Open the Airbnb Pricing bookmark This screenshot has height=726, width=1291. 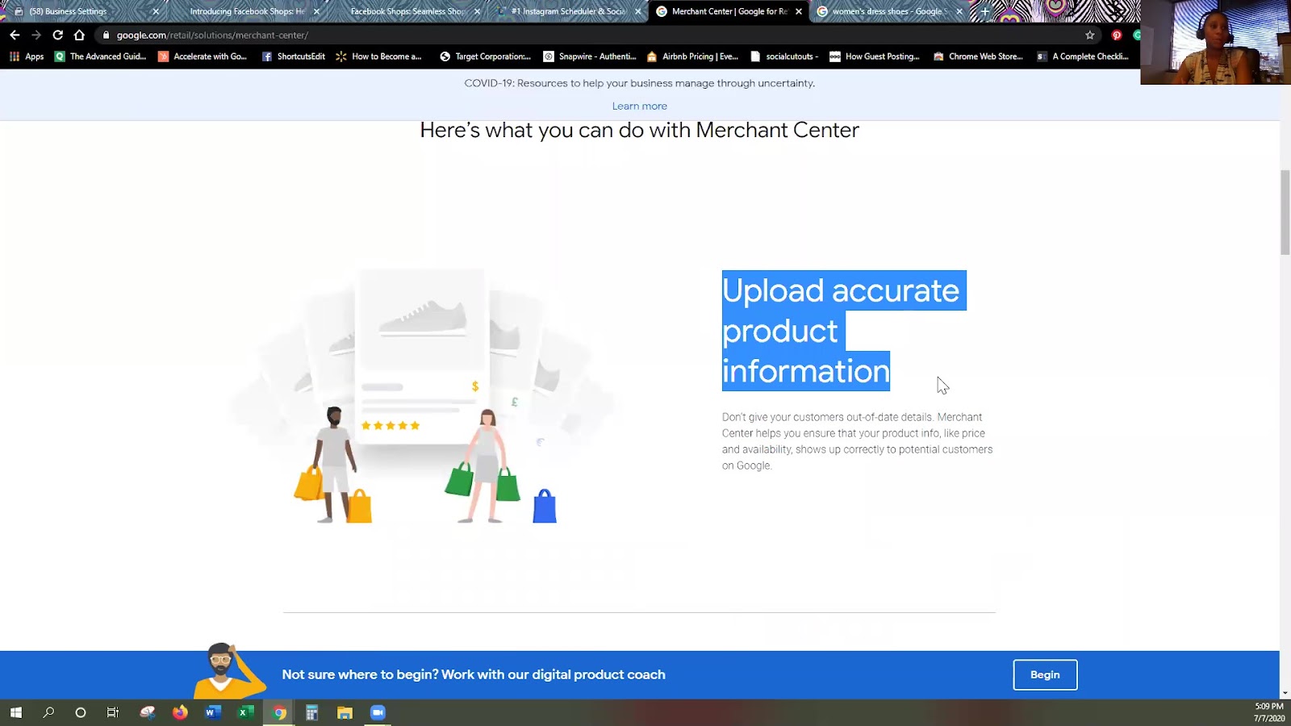coord(692,56)
